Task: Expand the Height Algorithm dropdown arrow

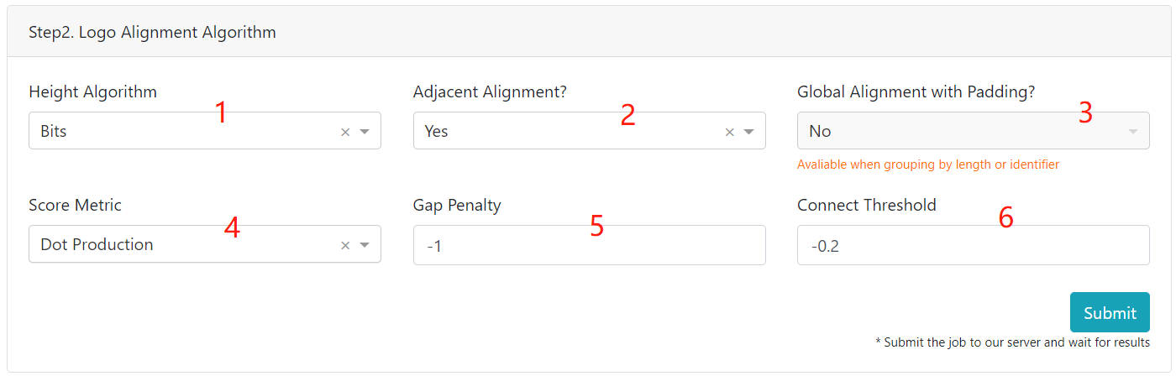Action: pos(365,132)
